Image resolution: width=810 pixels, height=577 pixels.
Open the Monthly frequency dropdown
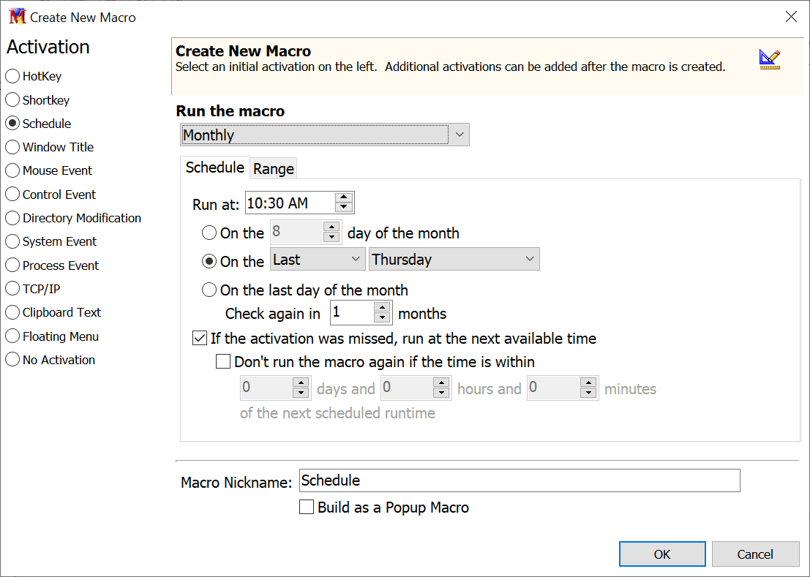(x=324, y=135)
